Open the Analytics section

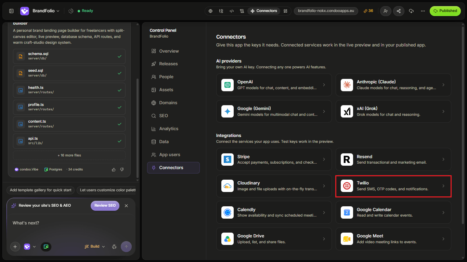click(x=173, y=129)
